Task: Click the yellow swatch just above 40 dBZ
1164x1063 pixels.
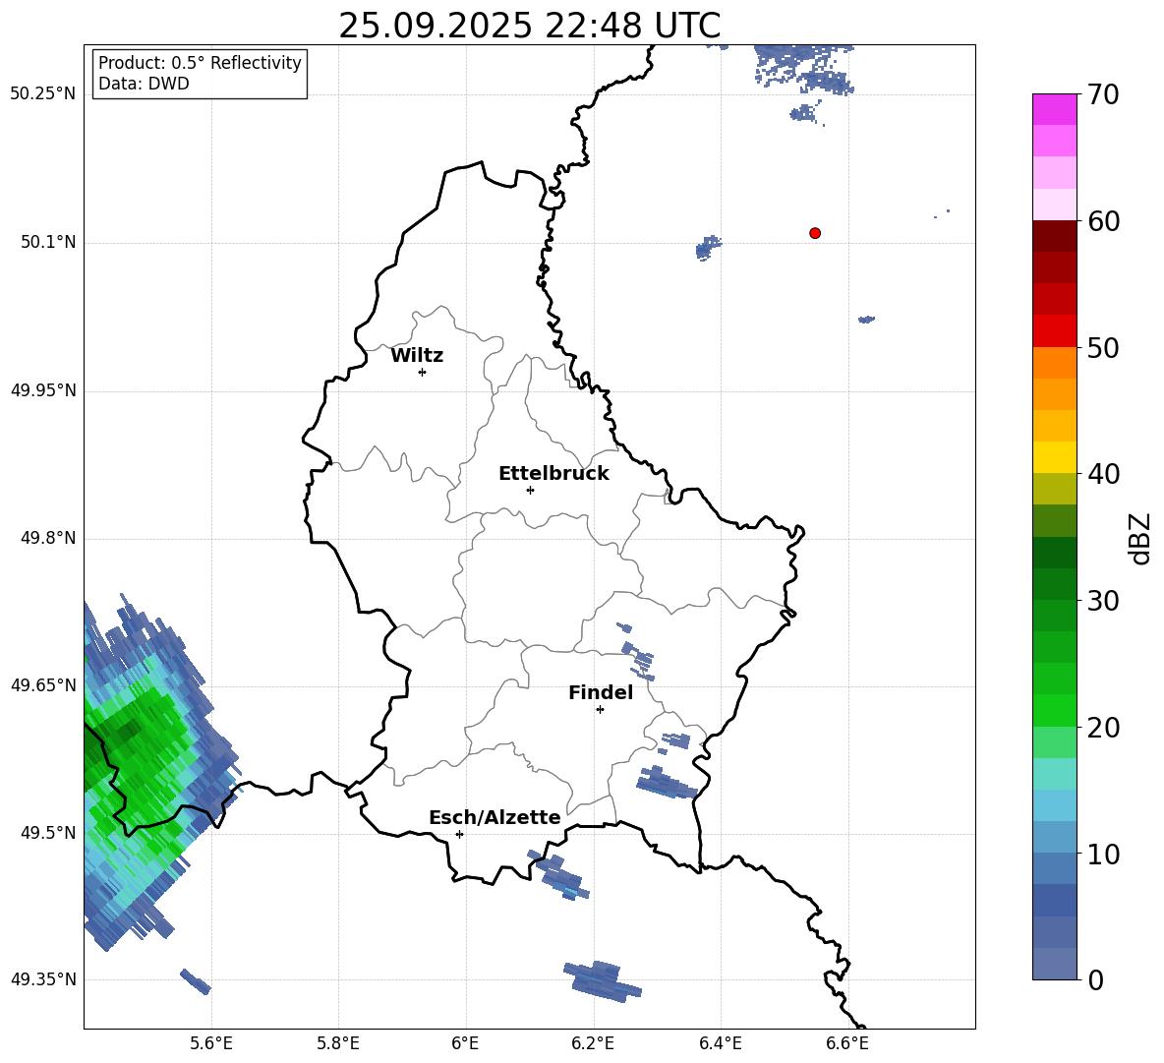Action: [x=1054, y=458]
